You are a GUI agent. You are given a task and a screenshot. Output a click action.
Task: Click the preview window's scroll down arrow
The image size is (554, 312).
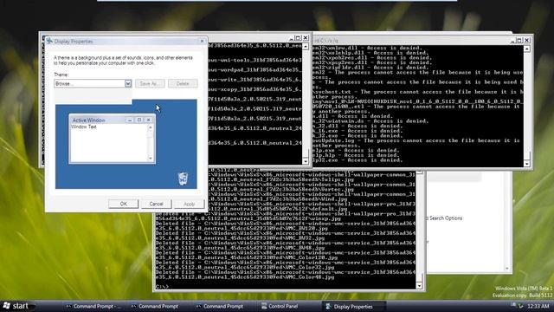151,158
